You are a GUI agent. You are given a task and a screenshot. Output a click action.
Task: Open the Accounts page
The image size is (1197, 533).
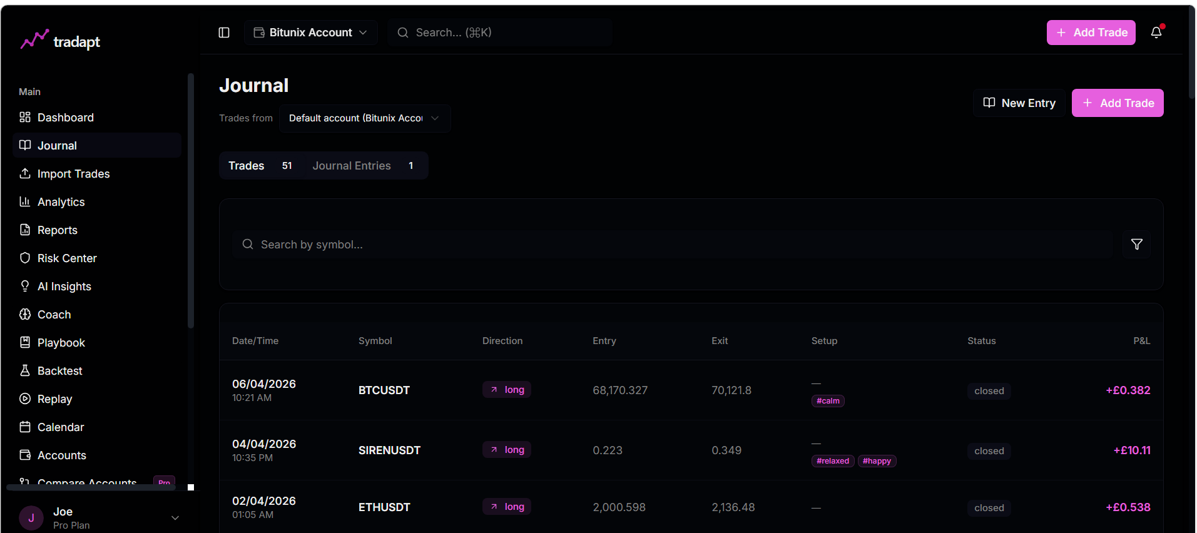pos(97,455)
